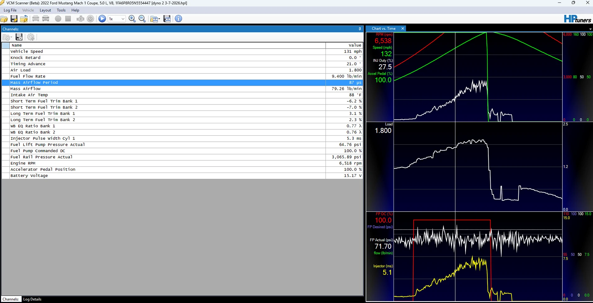
Task: Open the channels folder dropdown in Channels panel
Action: [x=7, y=37]
